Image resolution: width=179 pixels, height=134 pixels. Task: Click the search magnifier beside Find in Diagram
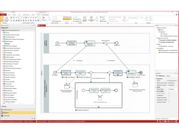point(143,18)
